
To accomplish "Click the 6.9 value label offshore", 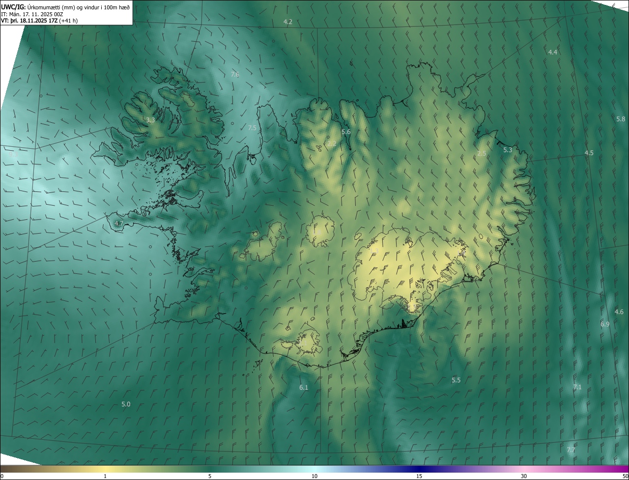I will point(605,324).
